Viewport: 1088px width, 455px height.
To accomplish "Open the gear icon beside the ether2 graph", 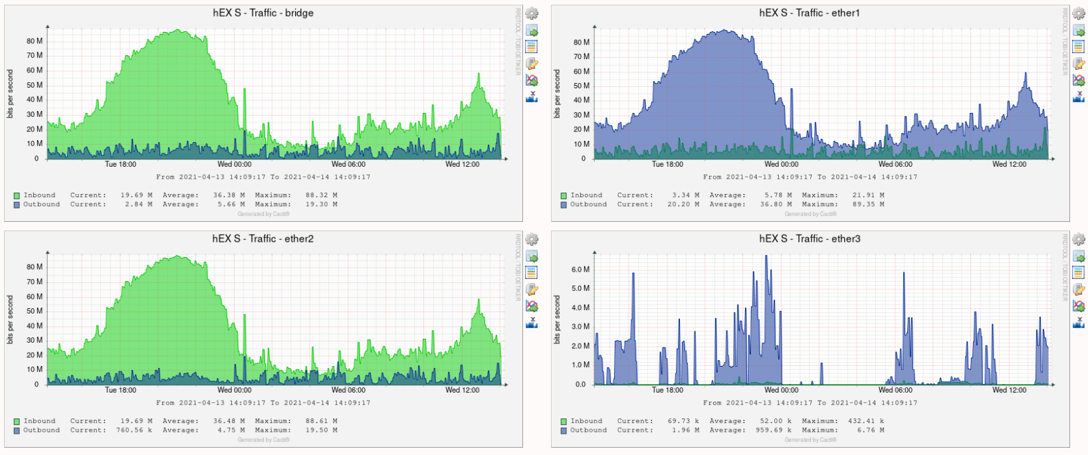I will click(532, 239).
